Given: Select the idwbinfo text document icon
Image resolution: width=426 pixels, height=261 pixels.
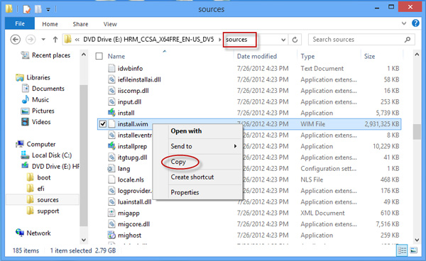Looking at the screenshot, I should [111, 68].
